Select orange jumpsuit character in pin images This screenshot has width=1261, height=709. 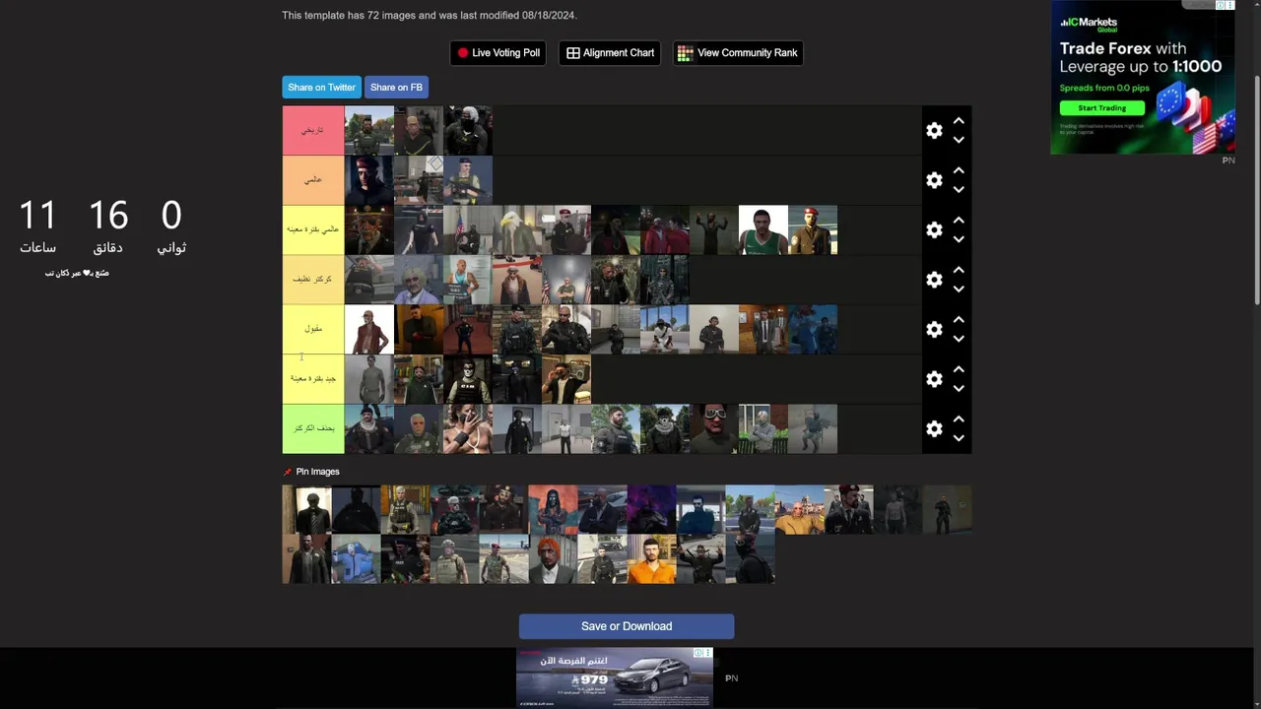(651, 559)
